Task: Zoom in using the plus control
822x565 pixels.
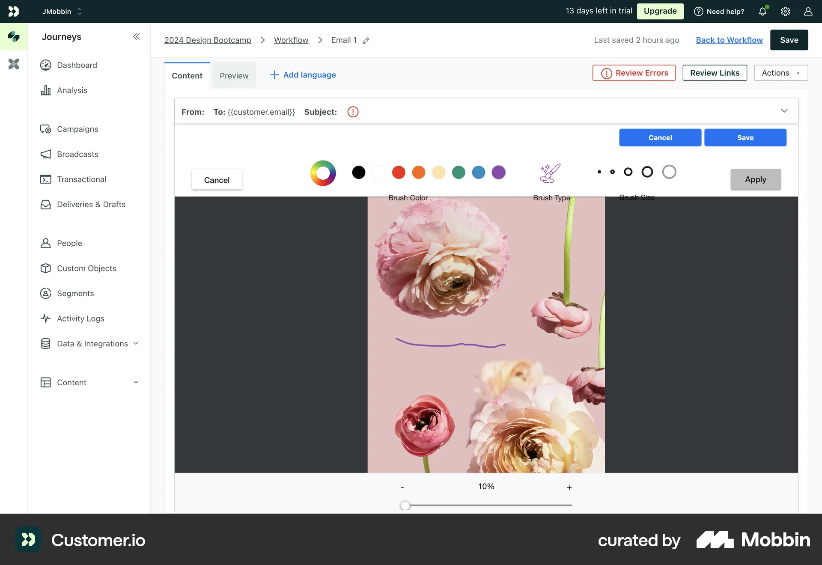Action: (569, 487)
